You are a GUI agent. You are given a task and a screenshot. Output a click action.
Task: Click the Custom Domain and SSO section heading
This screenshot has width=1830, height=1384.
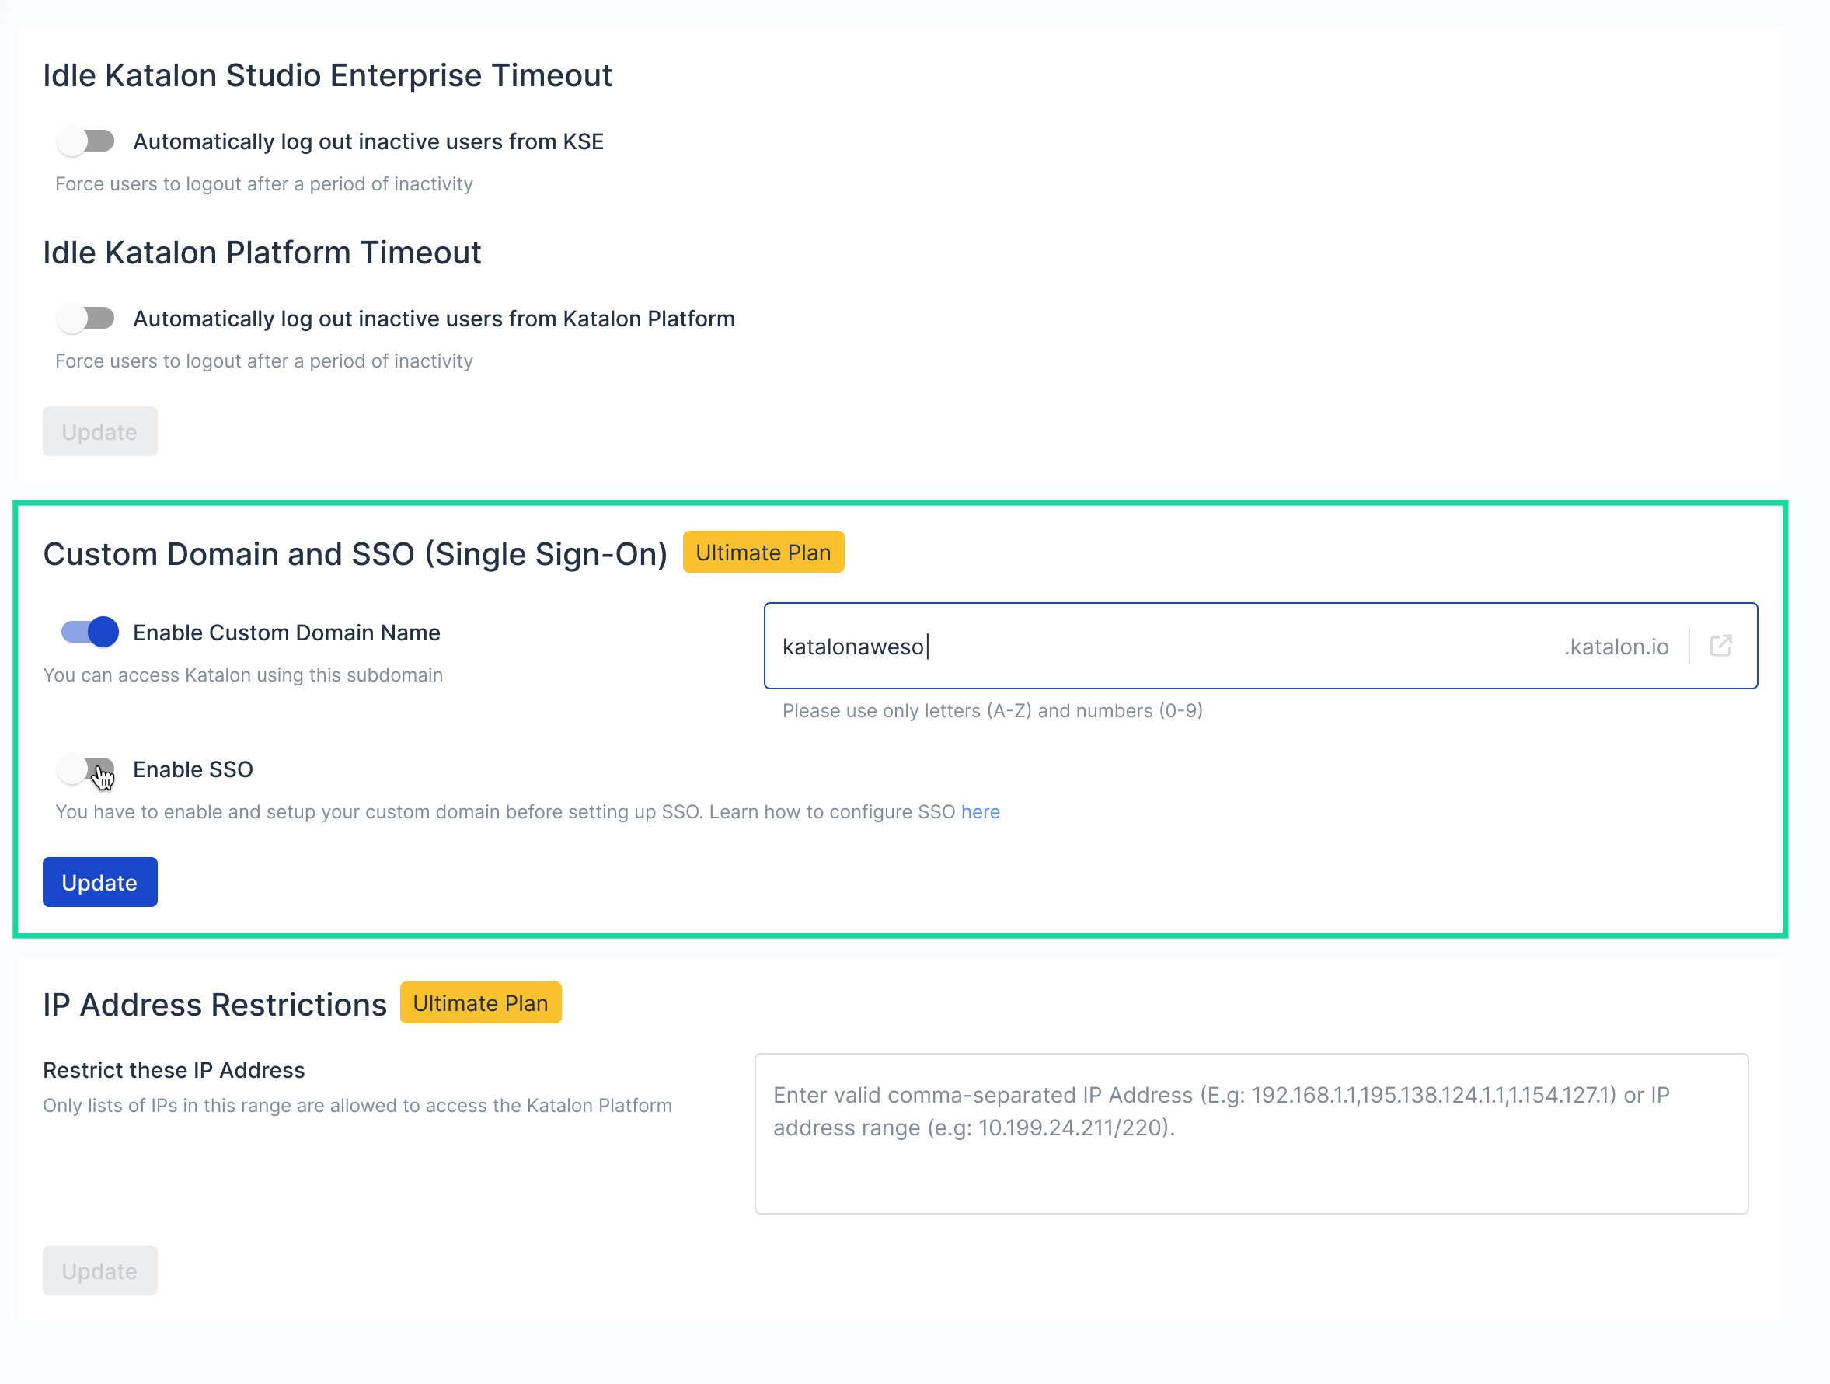click(356, 554)
